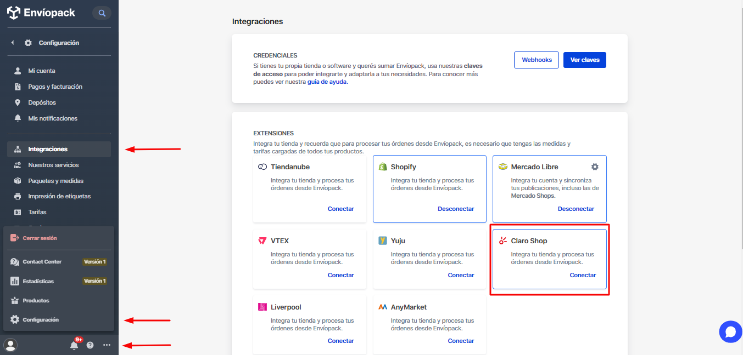Viewport: 743px width, 355px height.
Task: Connect the AnyMarket integration
Action: [x=461, y=341]
